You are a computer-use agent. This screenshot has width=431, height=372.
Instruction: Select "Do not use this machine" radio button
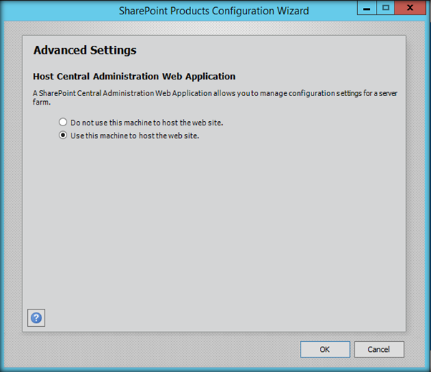(x=63, y=123)
